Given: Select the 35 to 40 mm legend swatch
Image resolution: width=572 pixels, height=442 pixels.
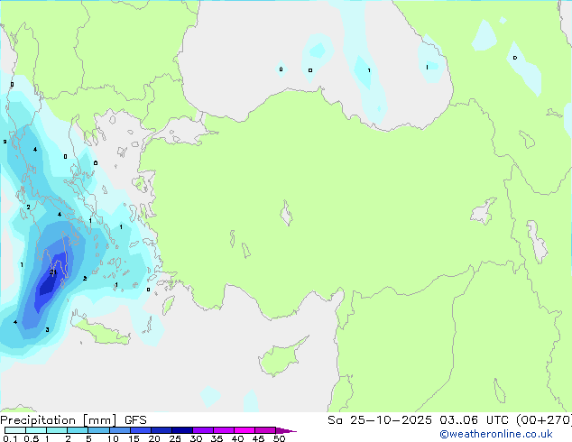Looking at the screenshot, I should point(223,430).
